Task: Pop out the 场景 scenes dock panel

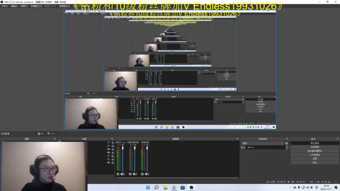Action: pyautogui.click(x=55, y=139)
